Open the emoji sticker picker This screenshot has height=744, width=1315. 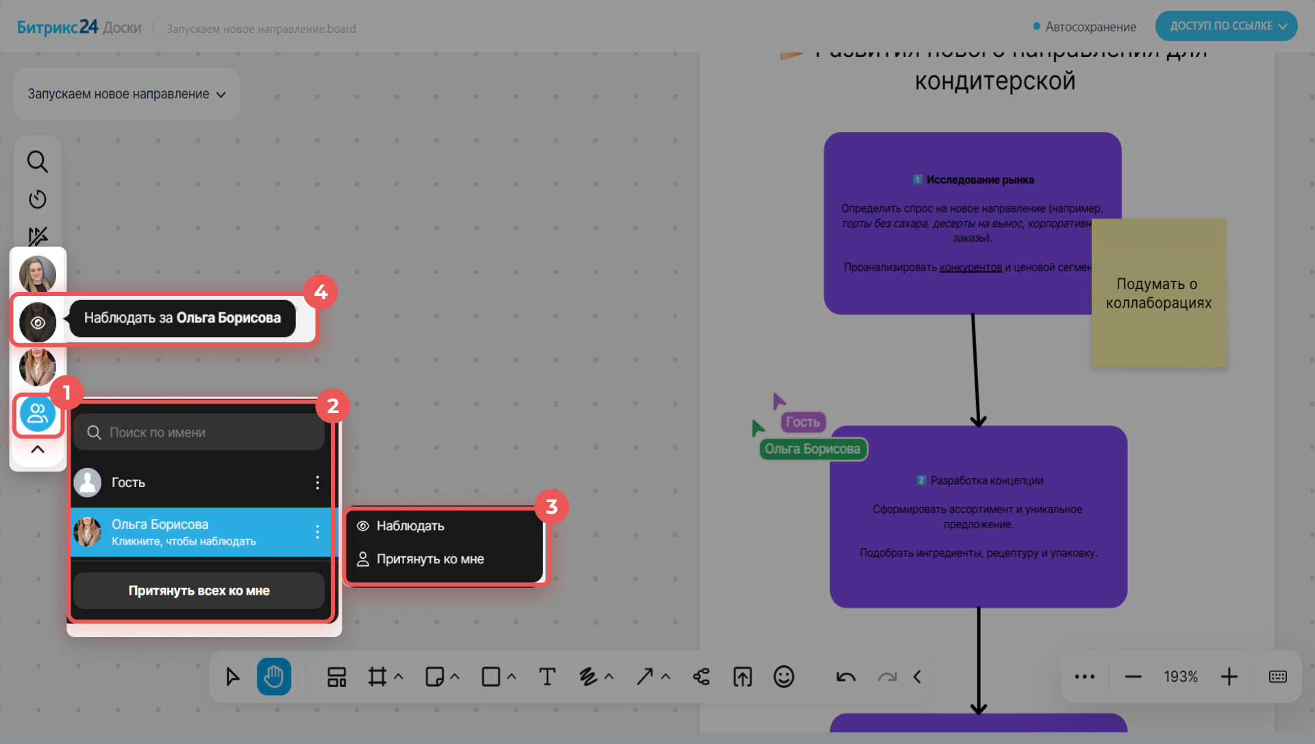coord(784,677)
